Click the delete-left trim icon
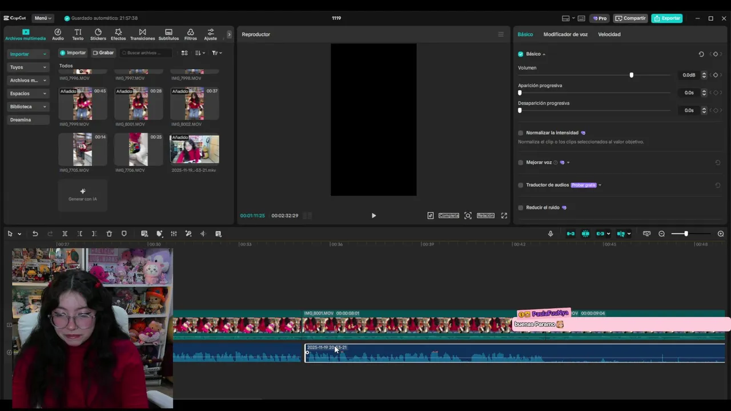Screen dimensions: 731x411 point(79,233)
